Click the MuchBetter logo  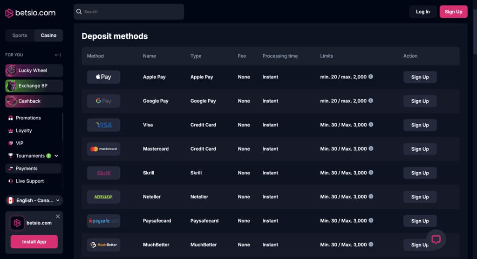point(103,245)
